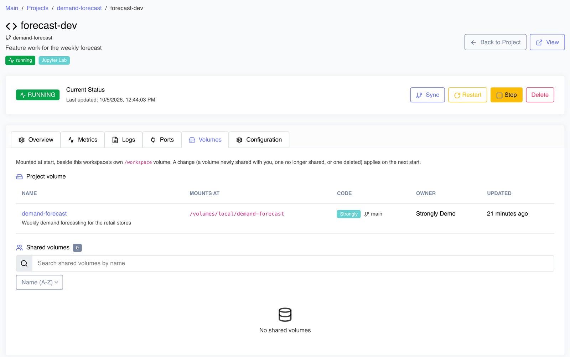
Task: Stop the running workspace
Action: [x=506, y=95]
